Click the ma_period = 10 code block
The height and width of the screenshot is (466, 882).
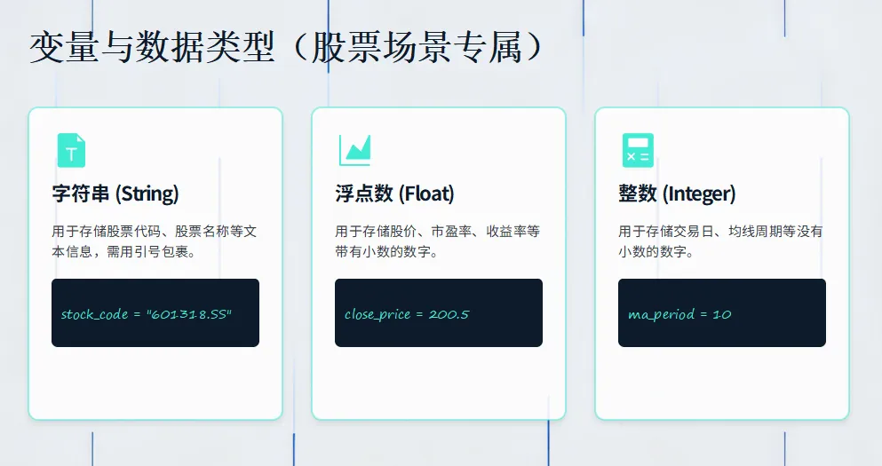tap(722, 312)
